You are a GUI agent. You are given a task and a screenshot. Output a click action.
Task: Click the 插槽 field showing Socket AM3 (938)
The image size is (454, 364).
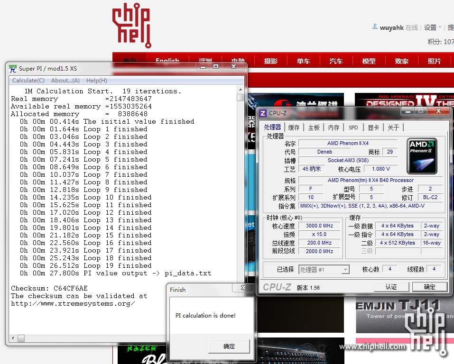tap(348, 160)
